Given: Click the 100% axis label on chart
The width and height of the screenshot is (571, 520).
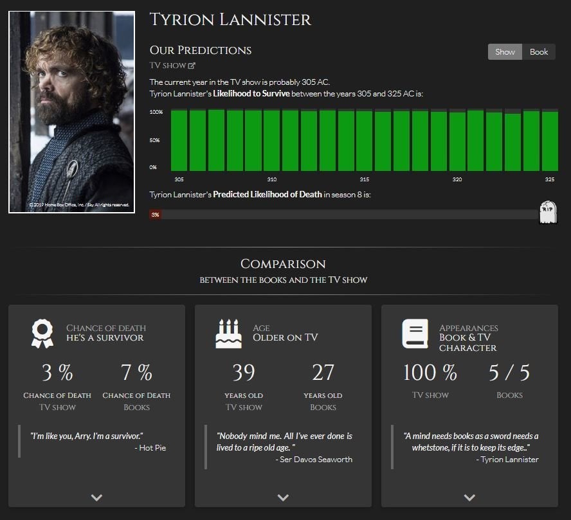Looking at the screenshot, I should 156,112.
